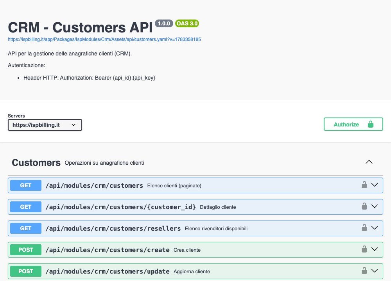Expand the customers/create endpoint chevron
Image resolution: width=391 pixels, height=281 pixels.
coord(375,249)
